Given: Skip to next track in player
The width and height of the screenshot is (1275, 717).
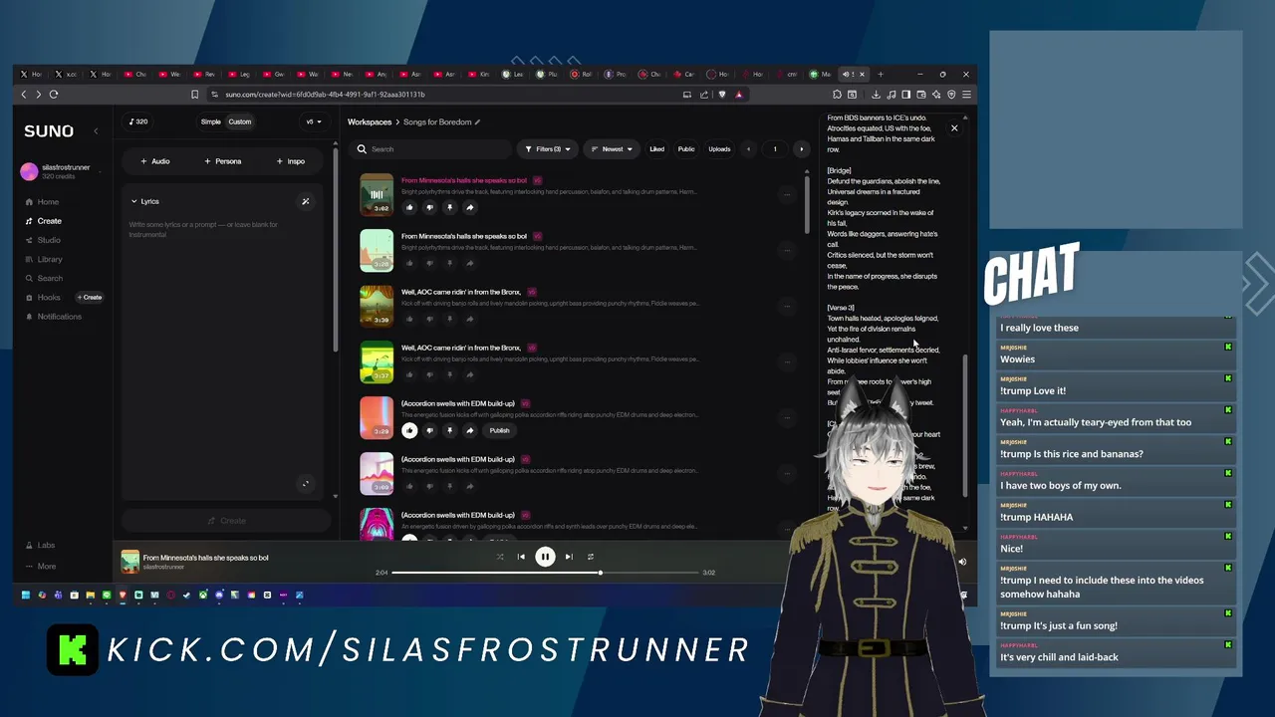Looking at the screenshot, I should 569,557.
